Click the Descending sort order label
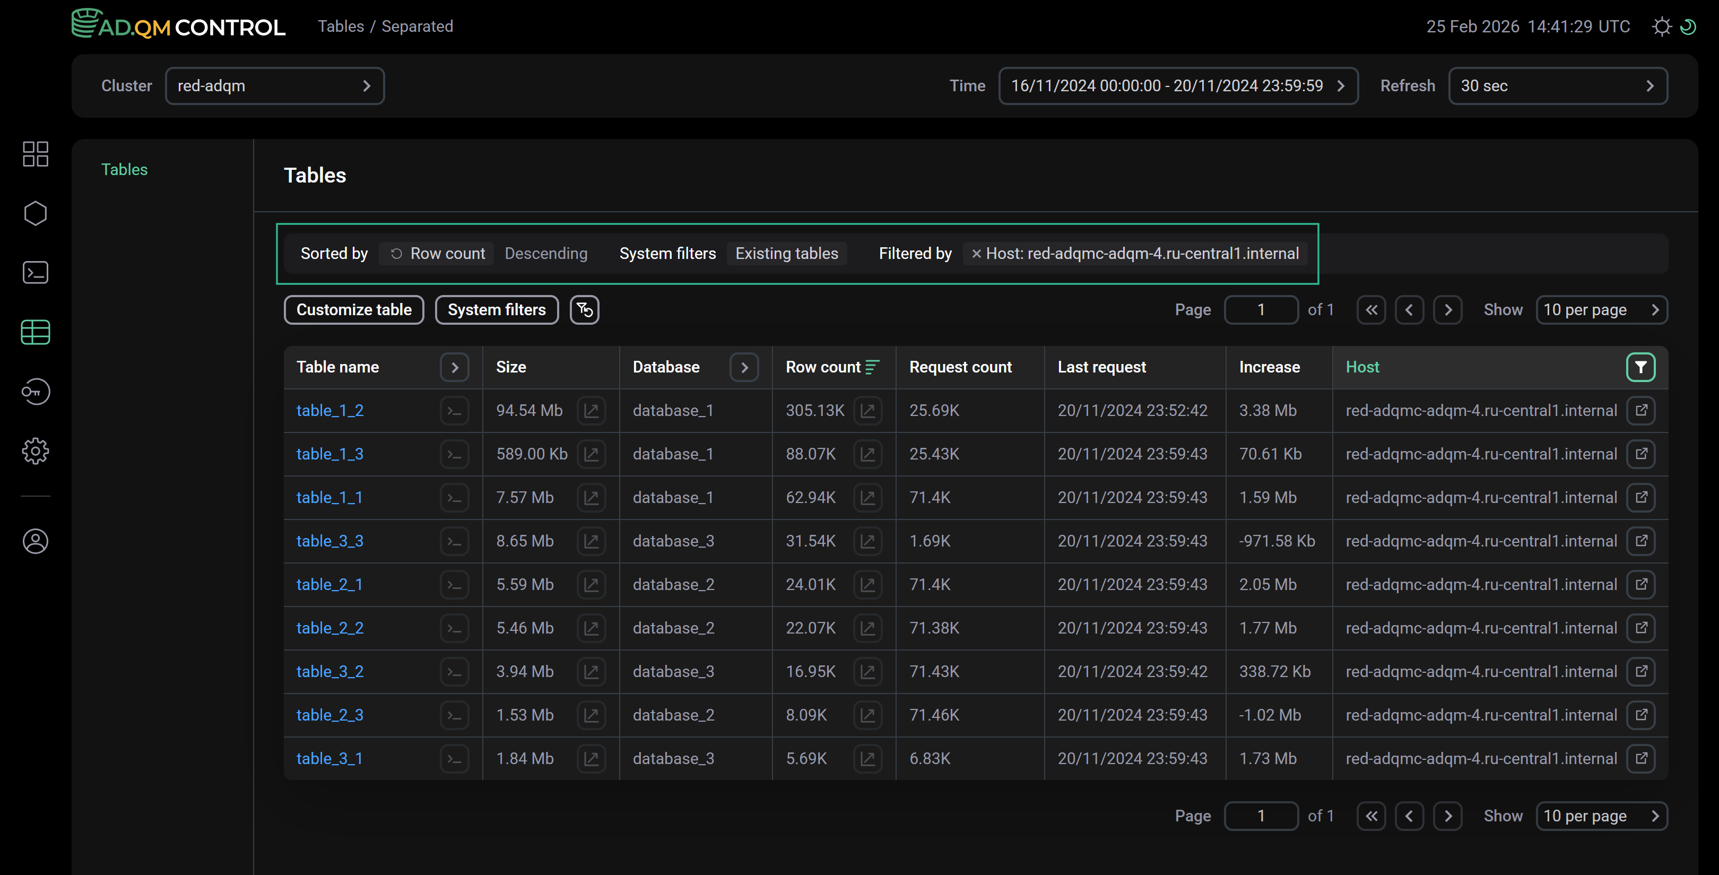The height and width of the screenshot is (875, 1719). click(546, 254)
